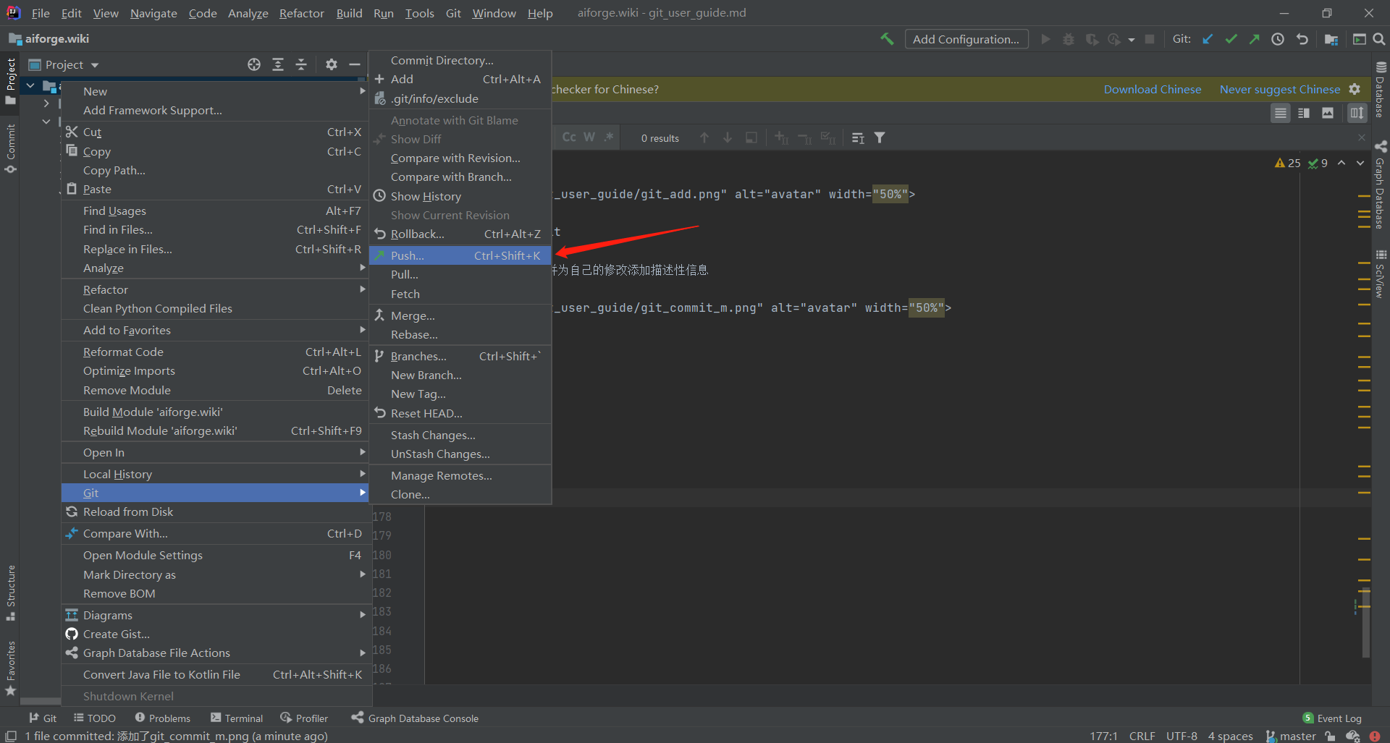This screenshot has width=1390, height=743.
Task: Click the next occurrence down arrow in search bar
Action: (728, 137)
